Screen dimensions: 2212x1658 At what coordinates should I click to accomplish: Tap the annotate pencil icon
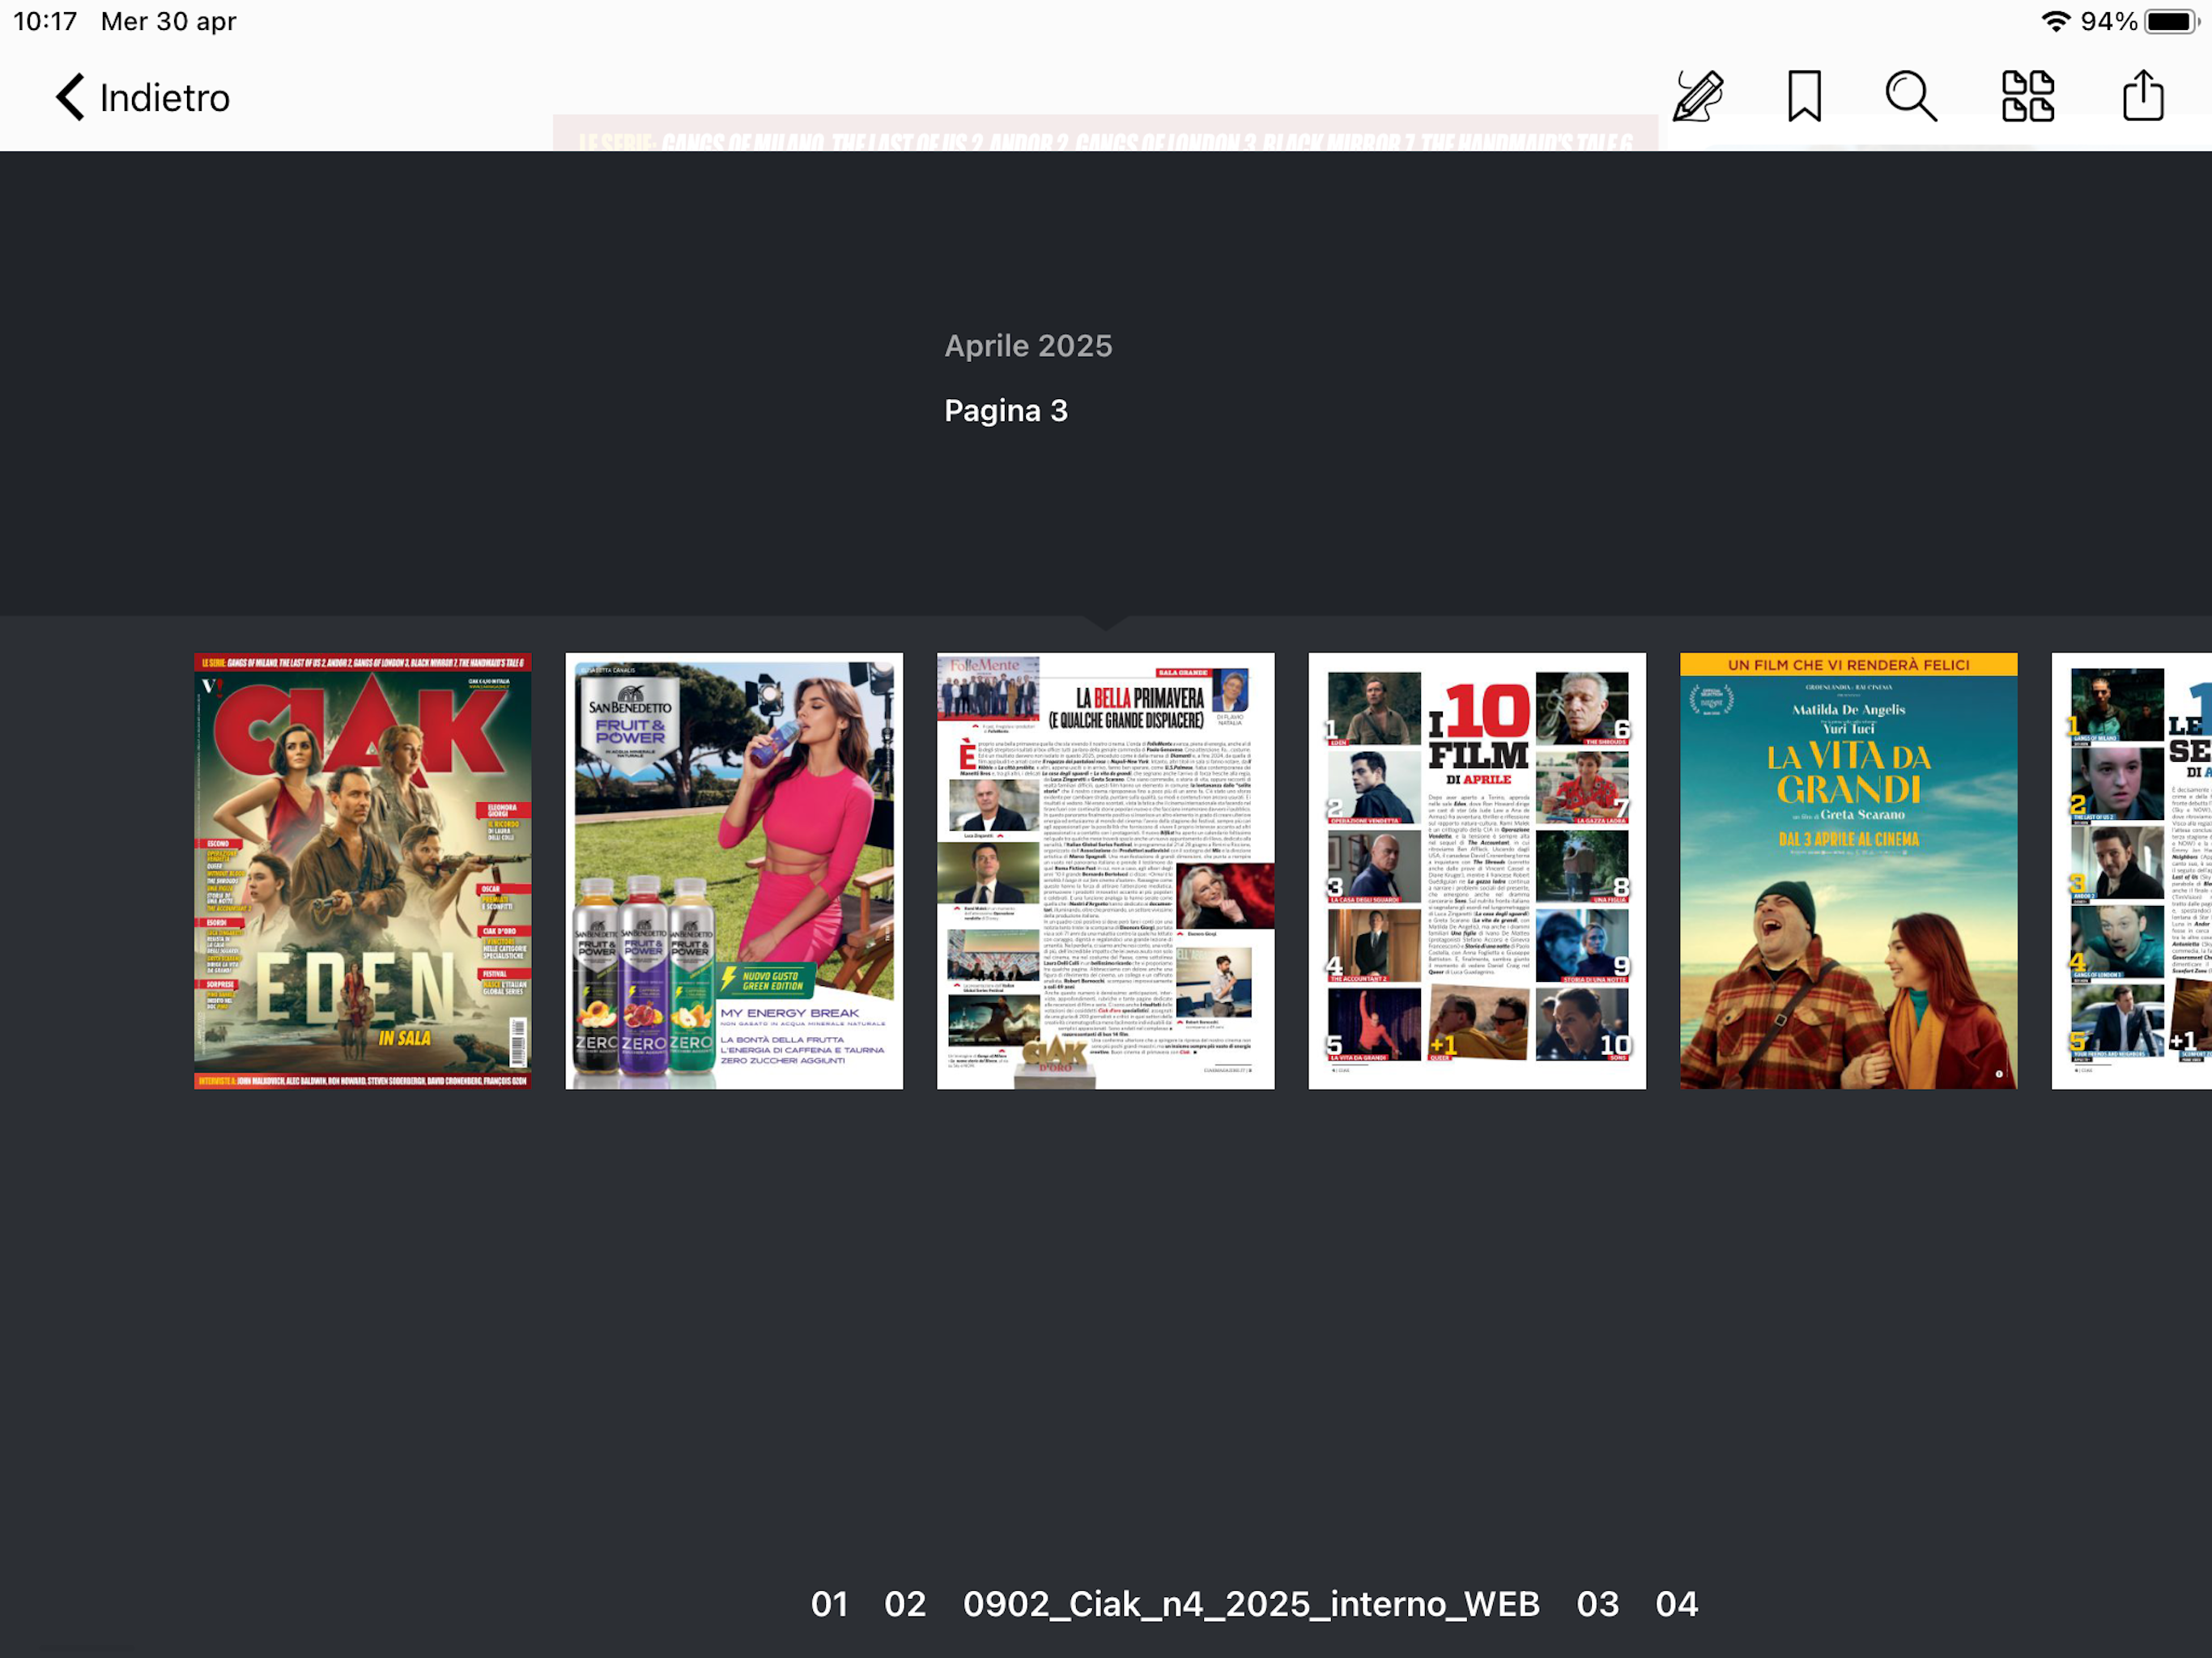tap(1698, 96)
